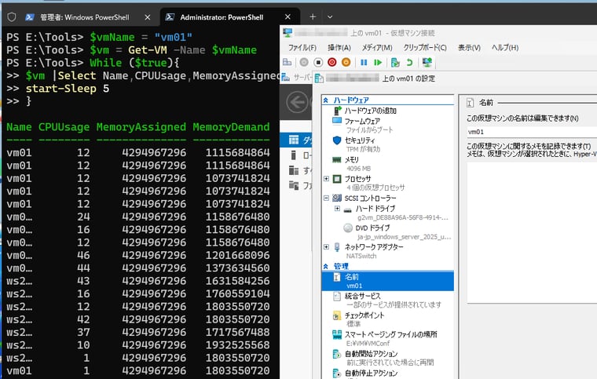Screen dimensions: 597x379
Task: Click the VM name field containing vm01
Action: [532, 132]
